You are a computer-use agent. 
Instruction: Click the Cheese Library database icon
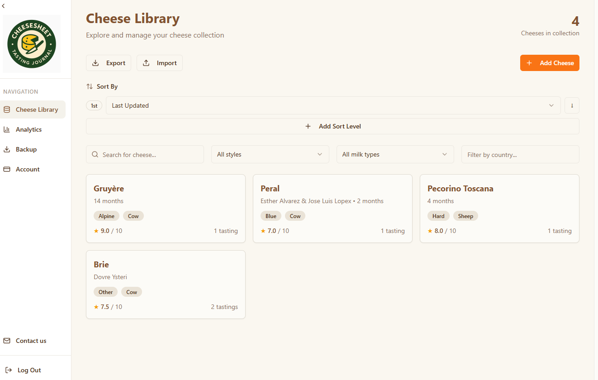(x=7, y=109)
